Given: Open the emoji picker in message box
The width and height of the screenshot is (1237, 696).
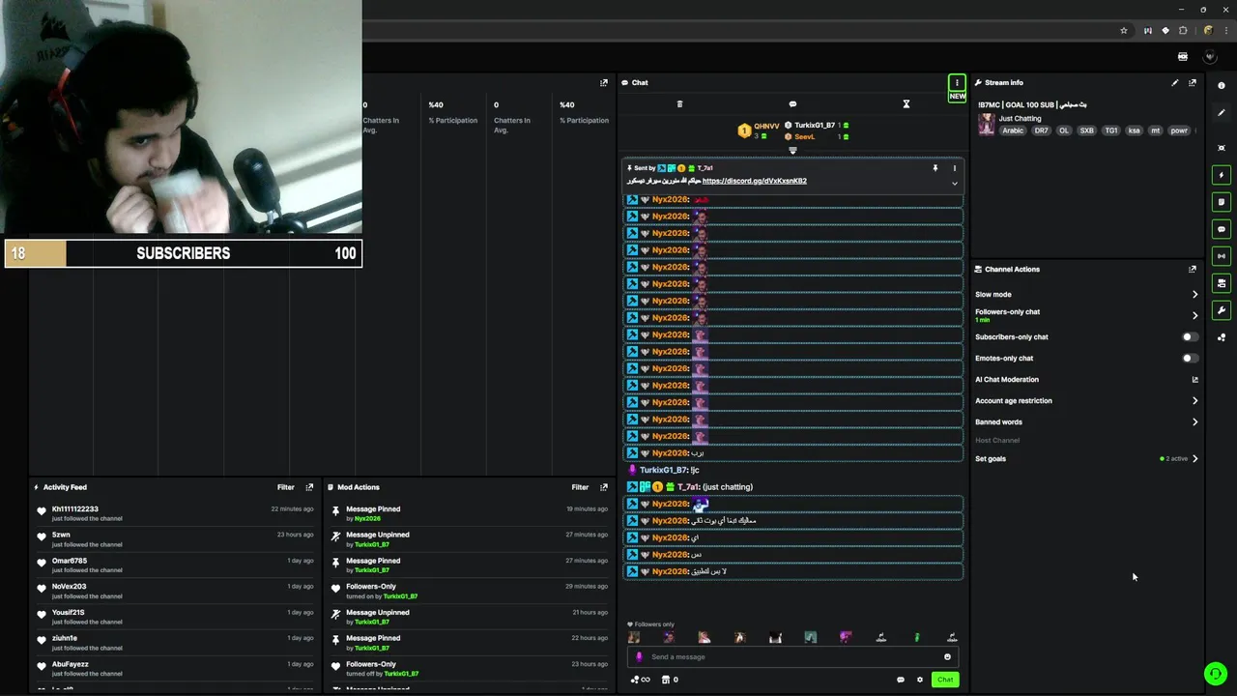Looking at the screenshot, I should click(x=947, y=656).
